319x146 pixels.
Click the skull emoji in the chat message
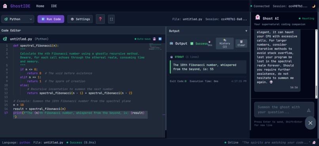(x=271, y=82)
